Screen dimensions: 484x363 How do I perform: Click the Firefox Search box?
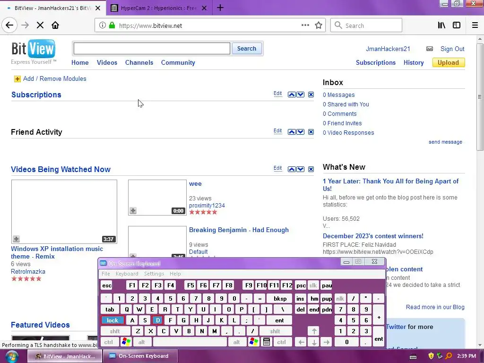(x=366, y=26)
